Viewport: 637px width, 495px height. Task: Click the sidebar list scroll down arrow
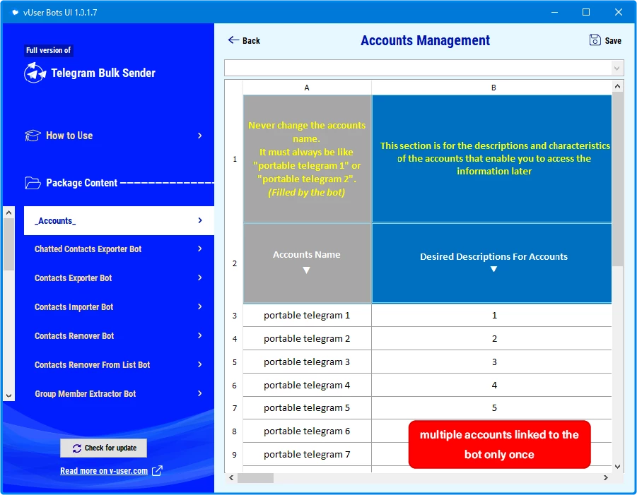click(9, 395)
